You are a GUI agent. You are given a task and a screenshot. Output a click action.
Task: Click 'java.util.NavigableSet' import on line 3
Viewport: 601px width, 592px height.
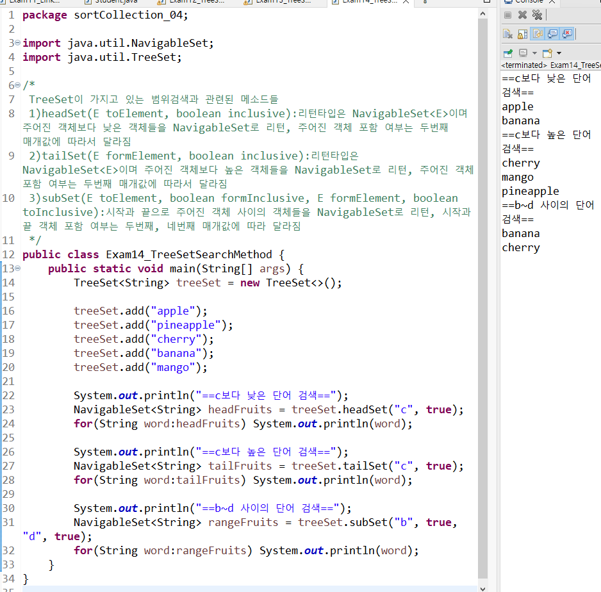138,43
